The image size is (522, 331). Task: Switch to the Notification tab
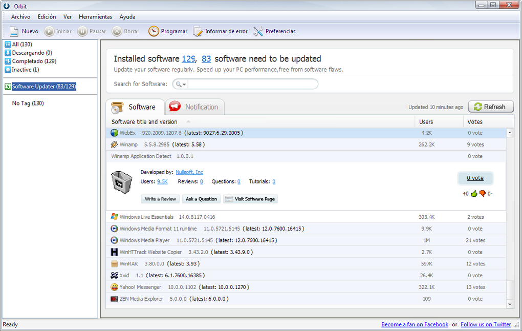[x=194, y=107]
